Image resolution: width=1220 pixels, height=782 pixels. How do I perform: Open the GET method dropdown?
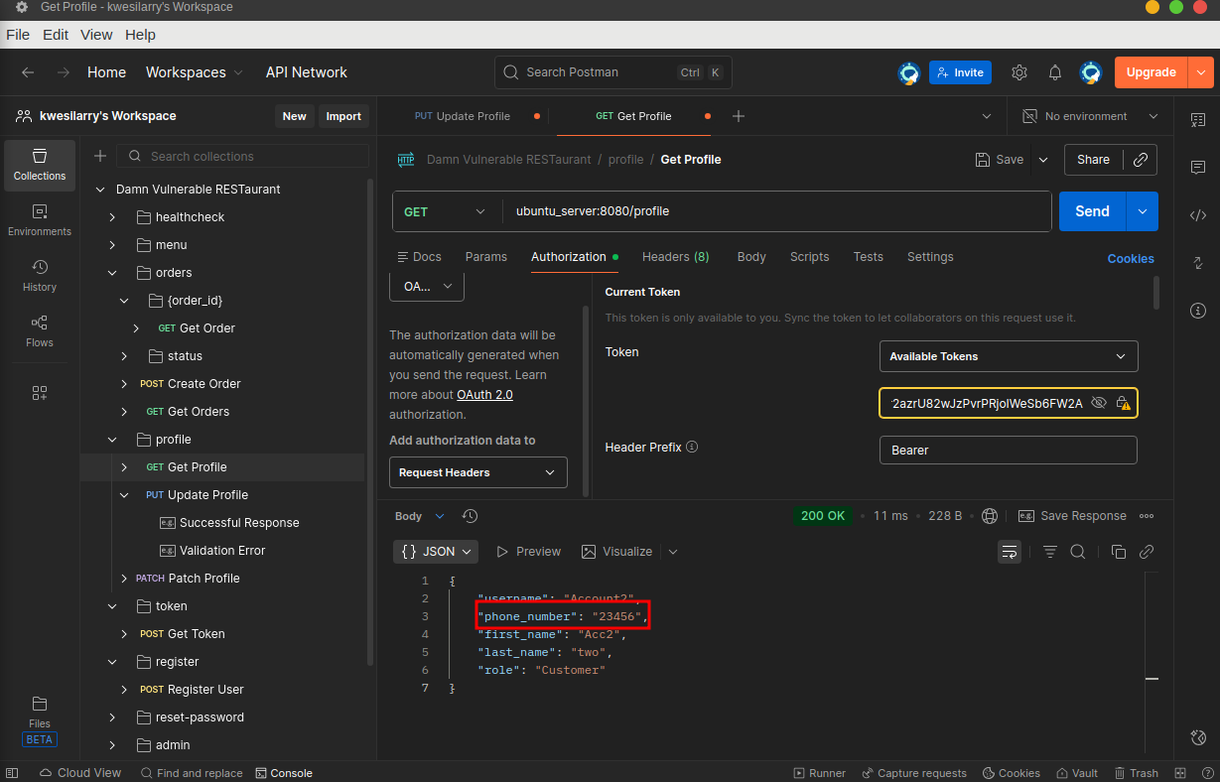pyautogui.click(x=444, y=211)
